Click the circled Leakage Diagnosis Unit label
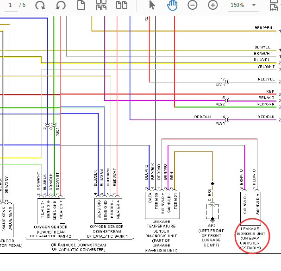Viewport: 281px width, 271px height. (x=250, y=239)
